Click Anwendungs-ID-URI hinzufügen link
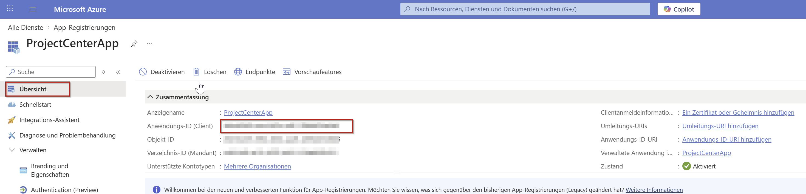This screenshot has height=194, width=806. [x=726, y=139]
